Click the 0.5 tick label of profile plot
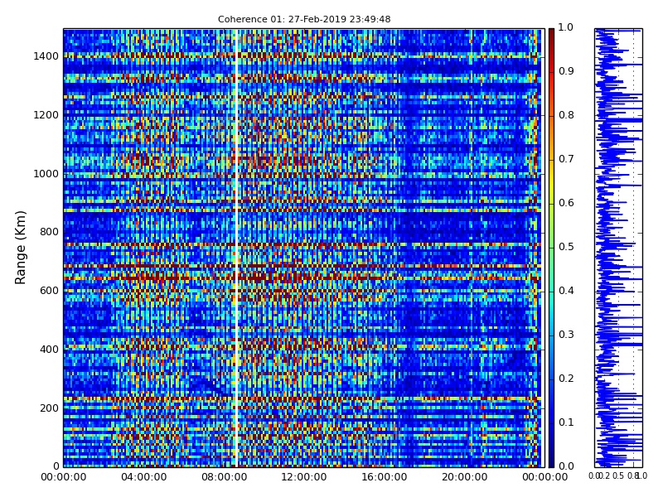663x497 pixels. (618, 475)
